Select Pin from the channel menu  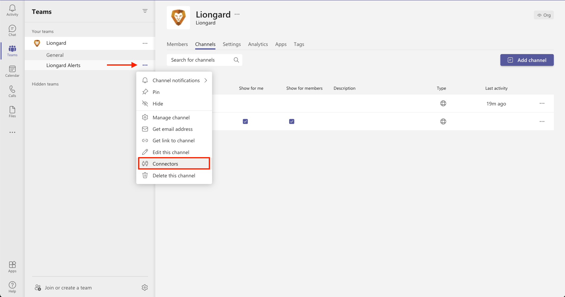[174, 92]
